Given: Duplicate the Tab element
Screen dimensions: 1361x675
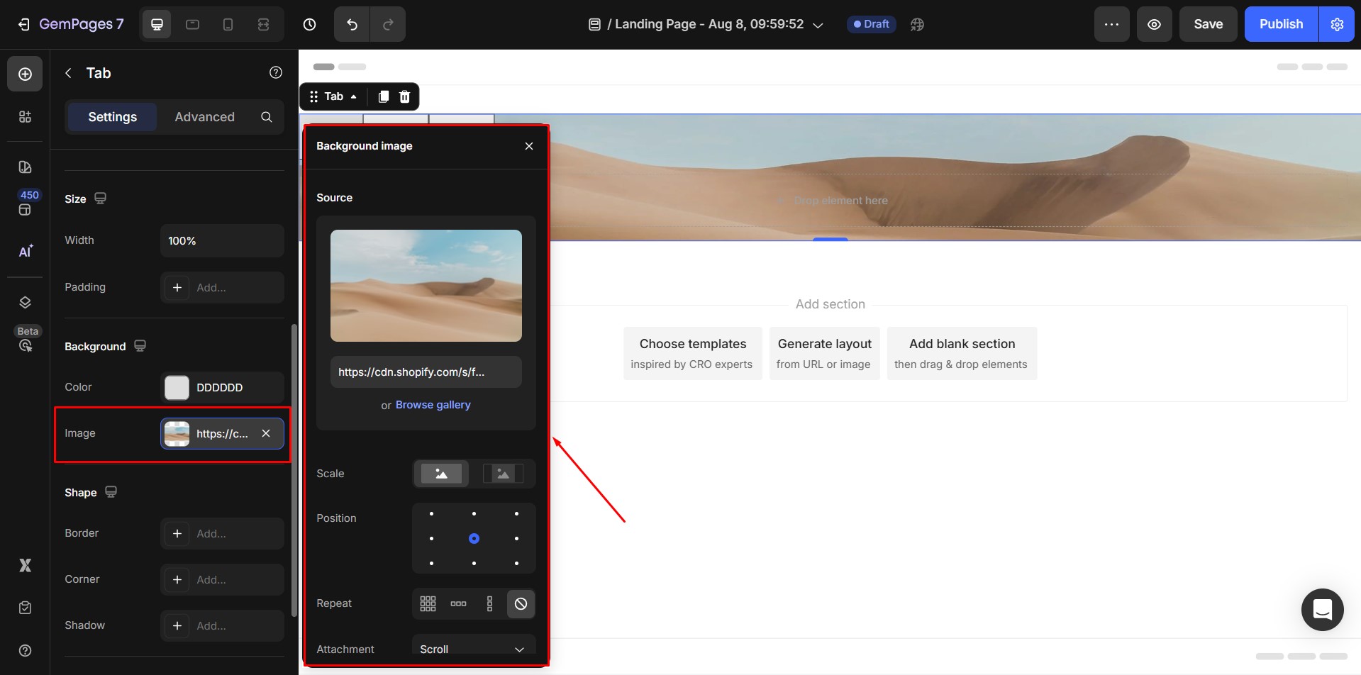Looking at the screenshot, I should tap(383, 96).
